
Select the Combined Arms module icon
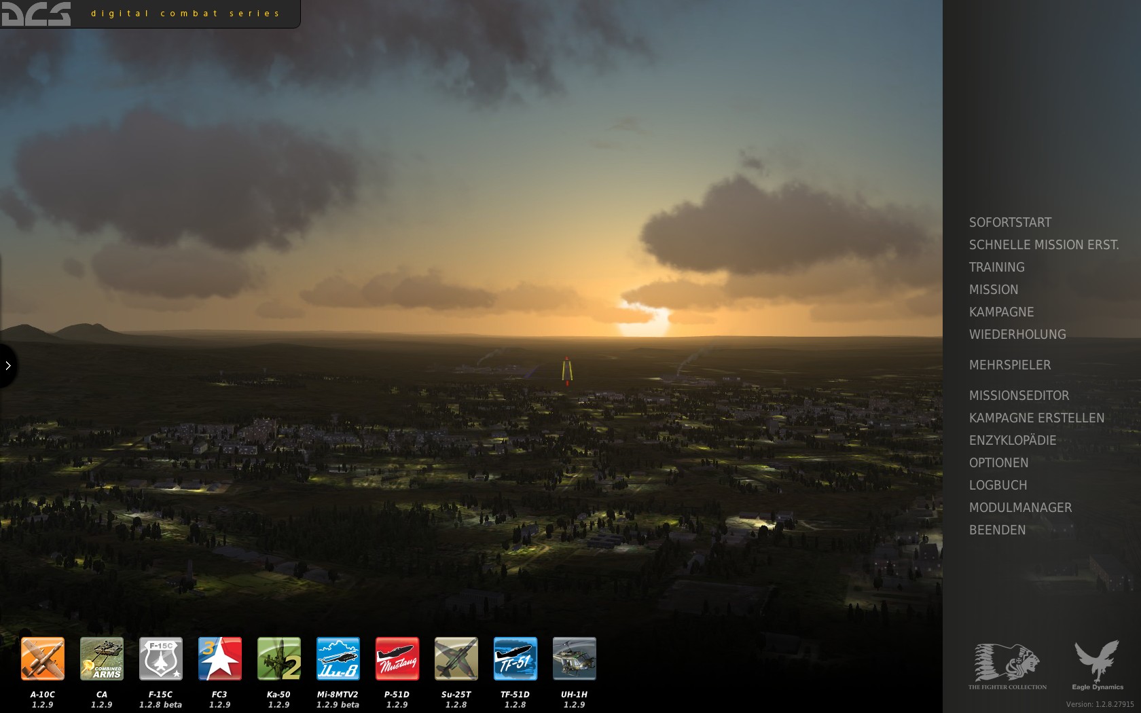point(102,659)
